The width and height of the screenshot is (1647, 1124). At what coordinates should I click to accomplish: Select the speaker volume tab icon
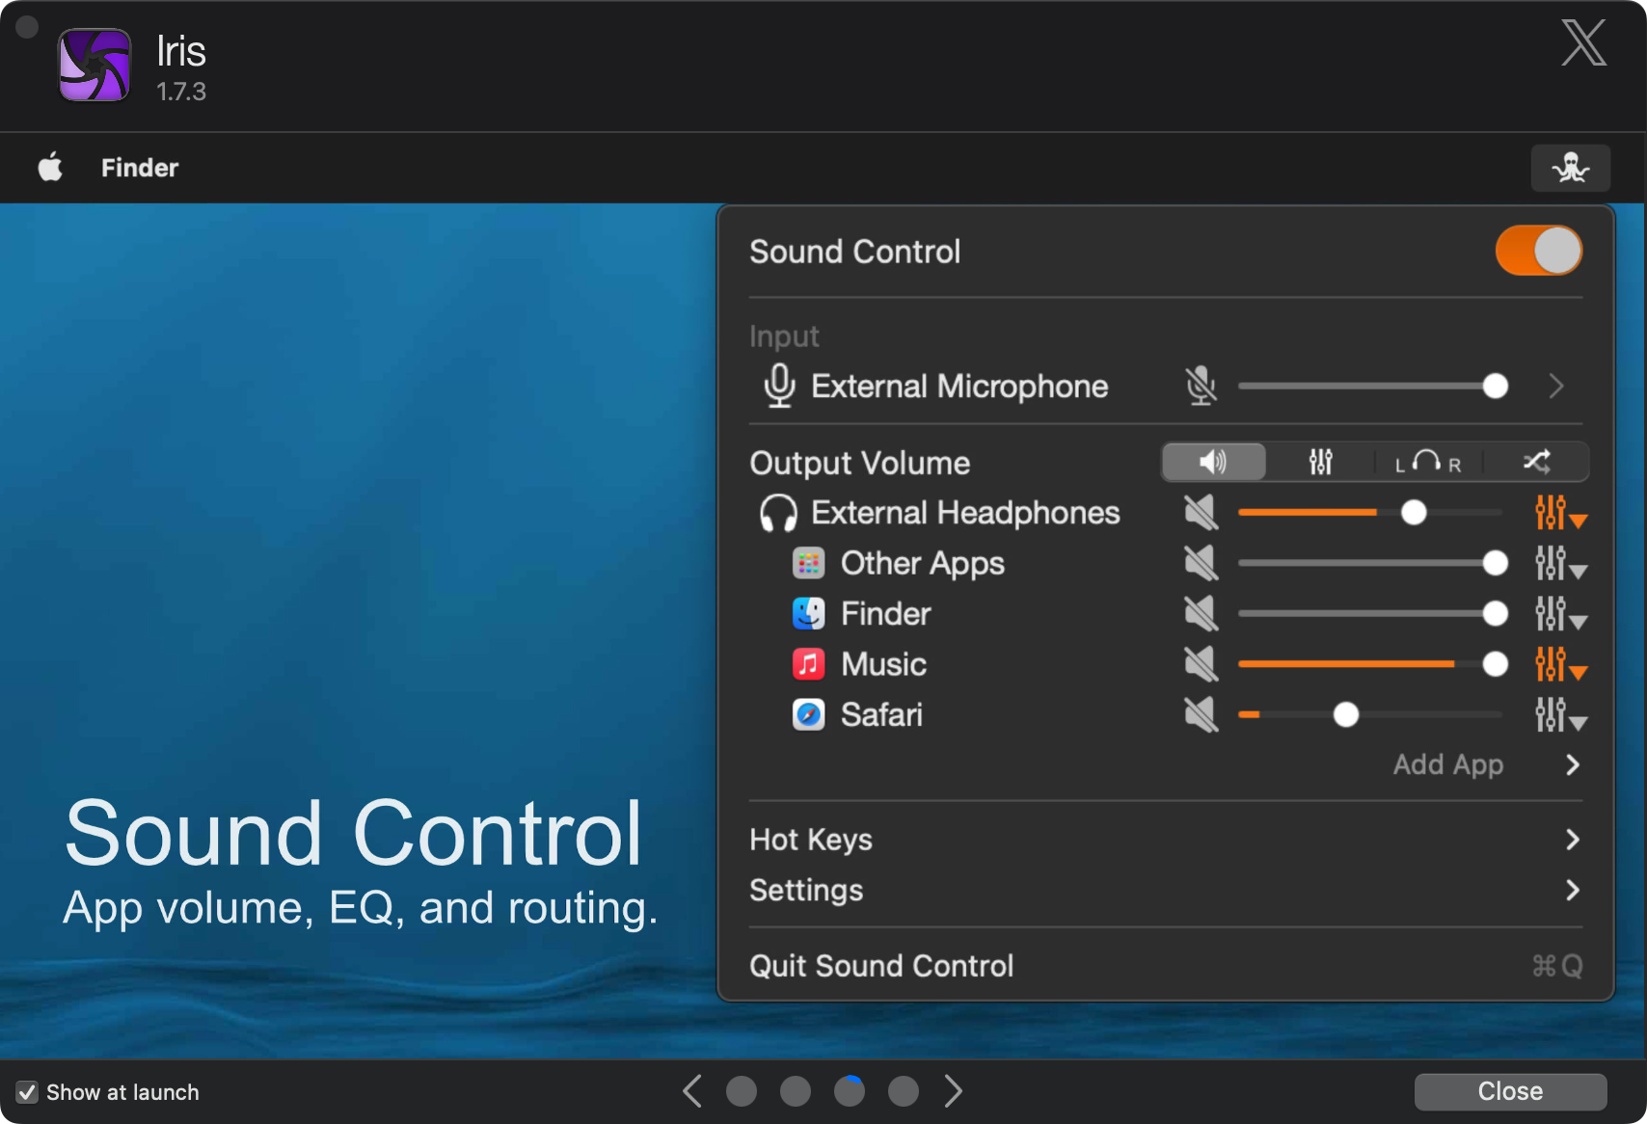(x=1213, y=463)
